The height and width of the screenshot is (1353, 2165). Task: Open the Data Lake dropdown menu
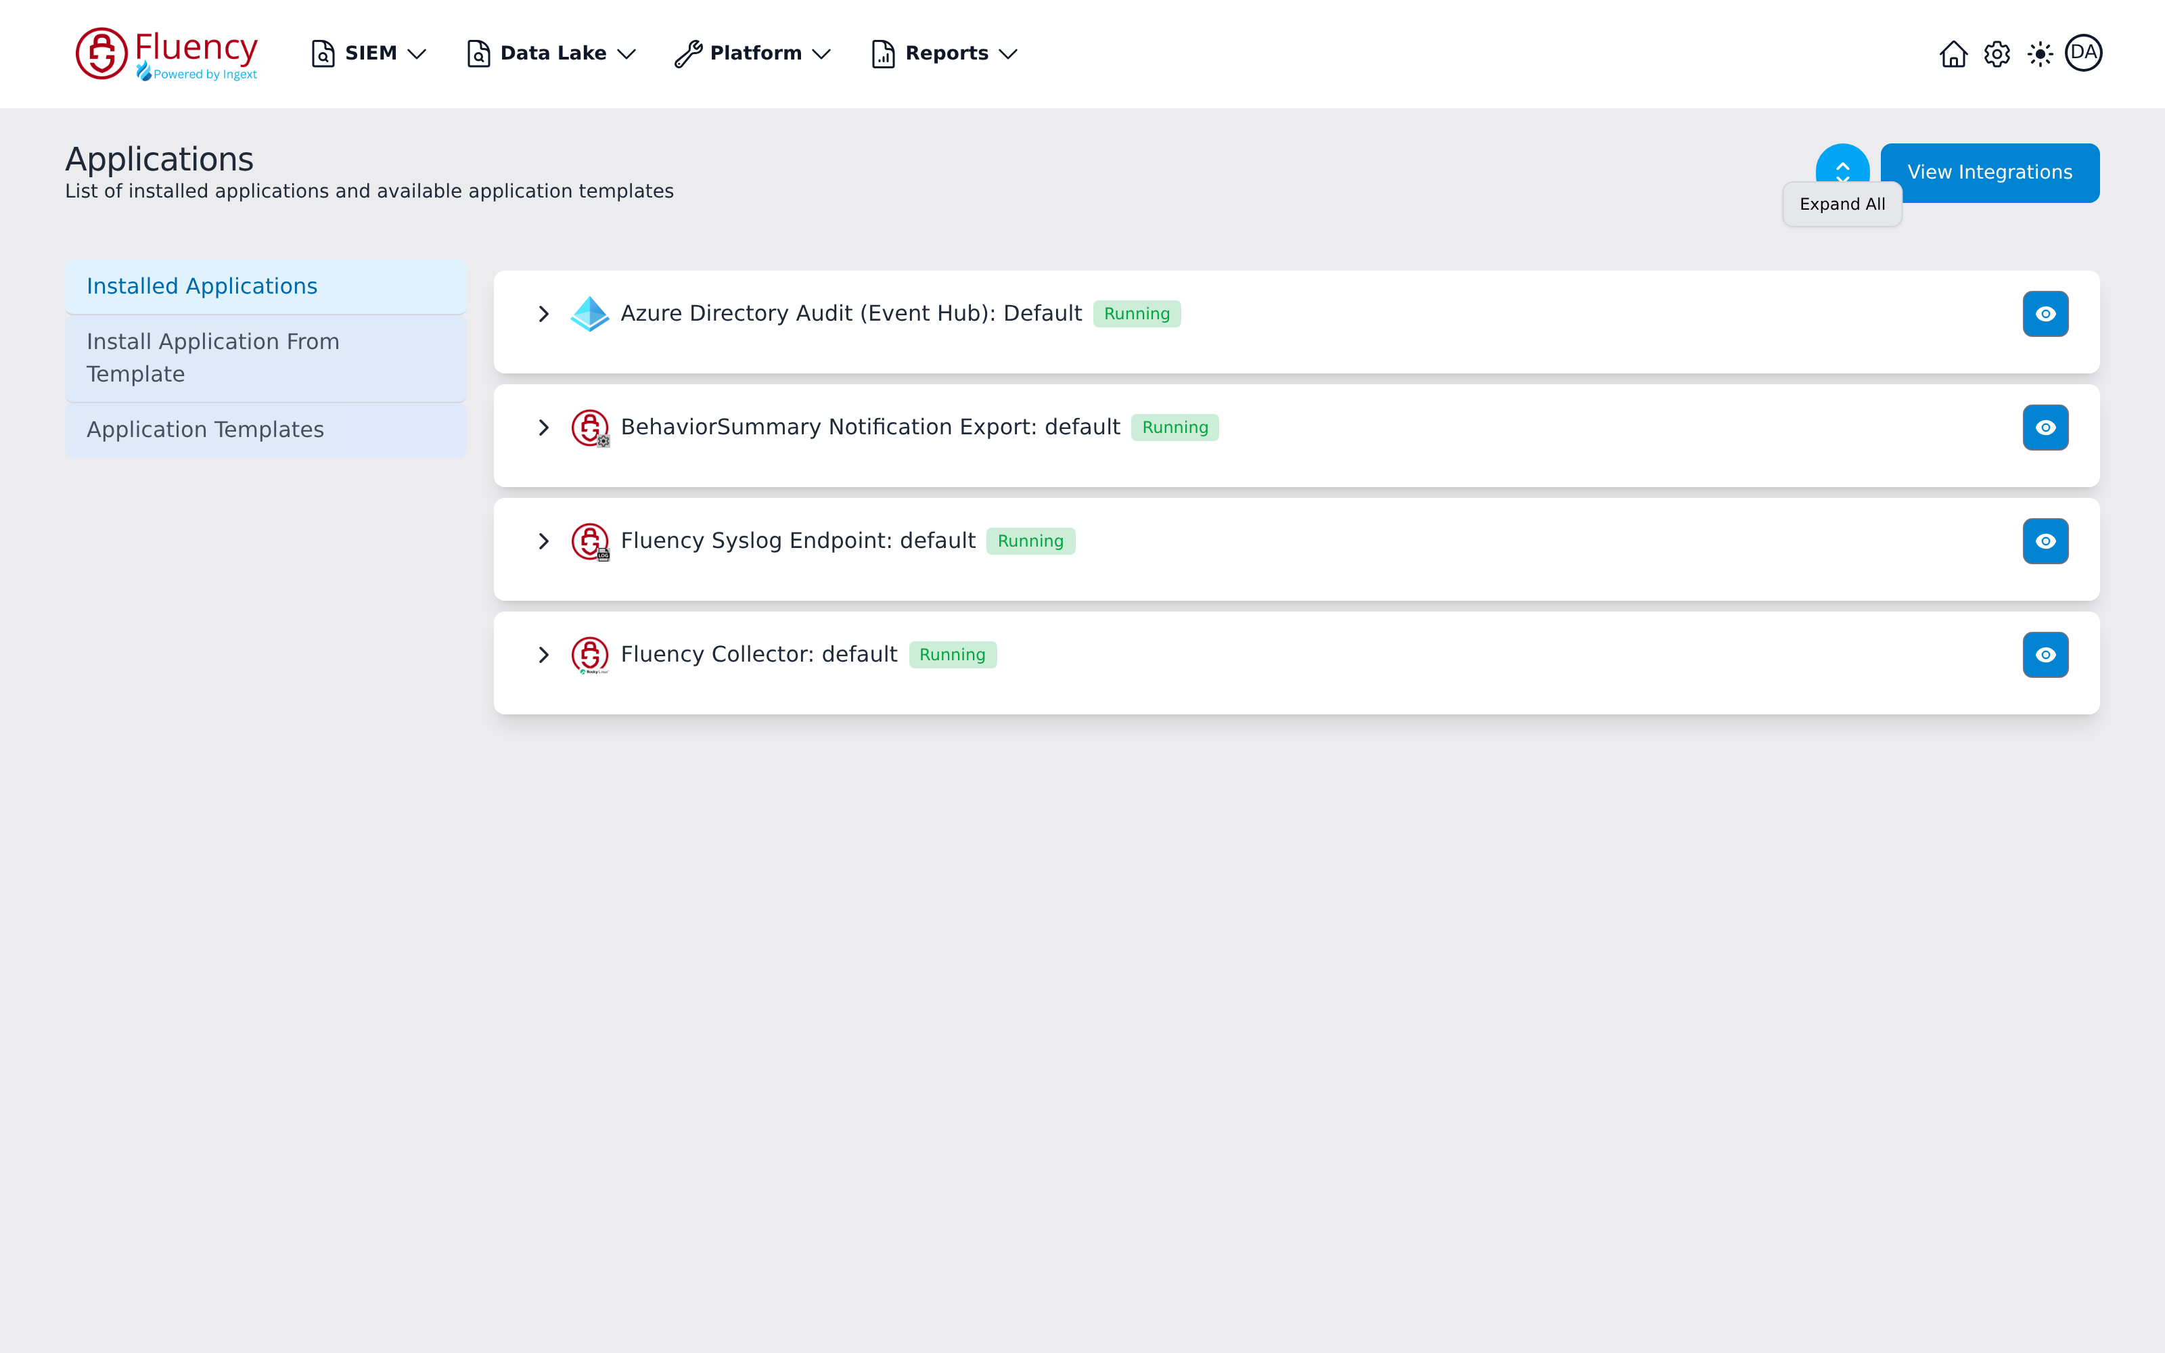pyautogui.click(x=551, y=53)
